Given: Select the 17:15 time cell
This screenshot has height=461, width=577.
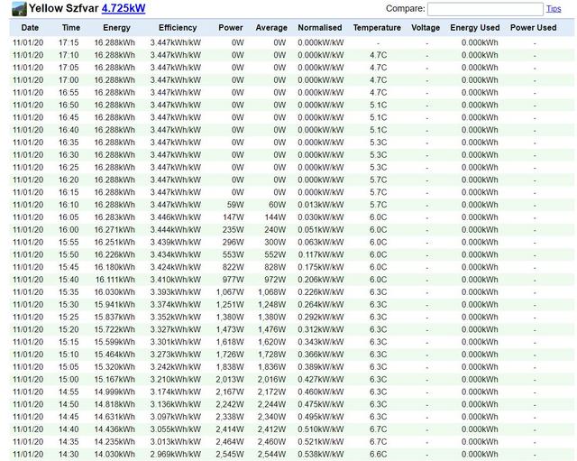Looking at the screenshot, I should [x=69, y=42].
